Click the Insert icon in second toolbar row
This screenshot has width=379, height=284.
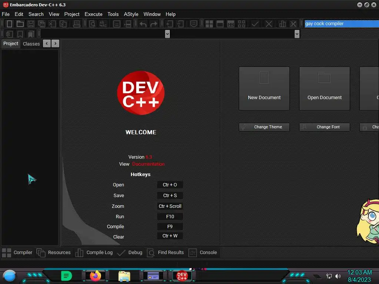pos(9,34)
